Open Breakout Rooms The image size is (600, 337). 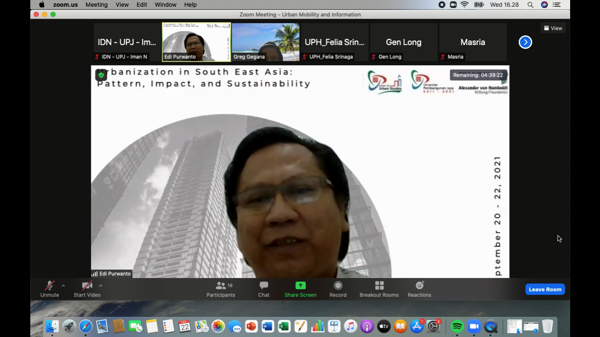(379, 289)
